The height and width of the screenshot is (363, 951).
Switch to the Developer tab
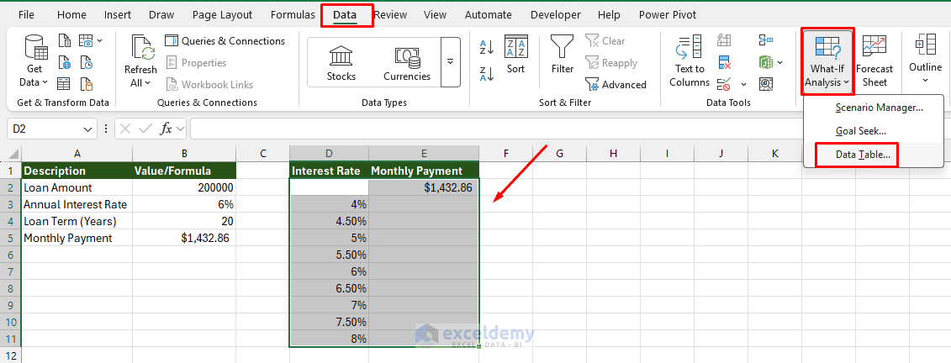pyautogui.click(x=555, y=15)
